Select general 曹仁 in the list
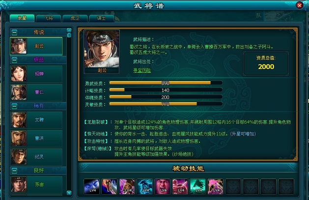309x200 pixels. point(36,92)
